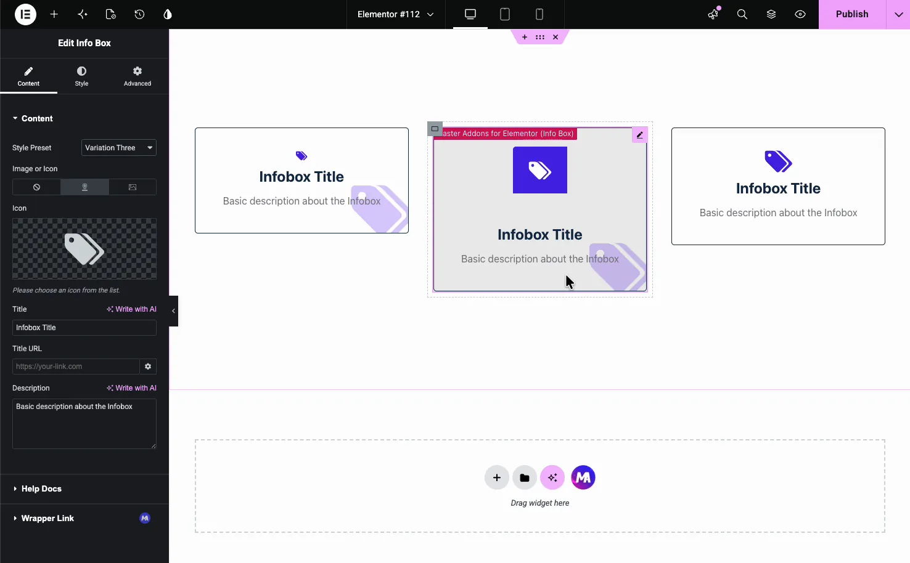Choose a new icon in the icon preview
The height and width of the screenshot is (563, 910).
coord(84,249)
